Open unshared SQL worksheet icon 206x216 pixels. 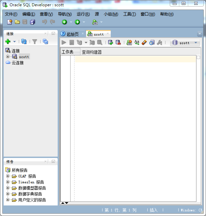pos(129,43)
